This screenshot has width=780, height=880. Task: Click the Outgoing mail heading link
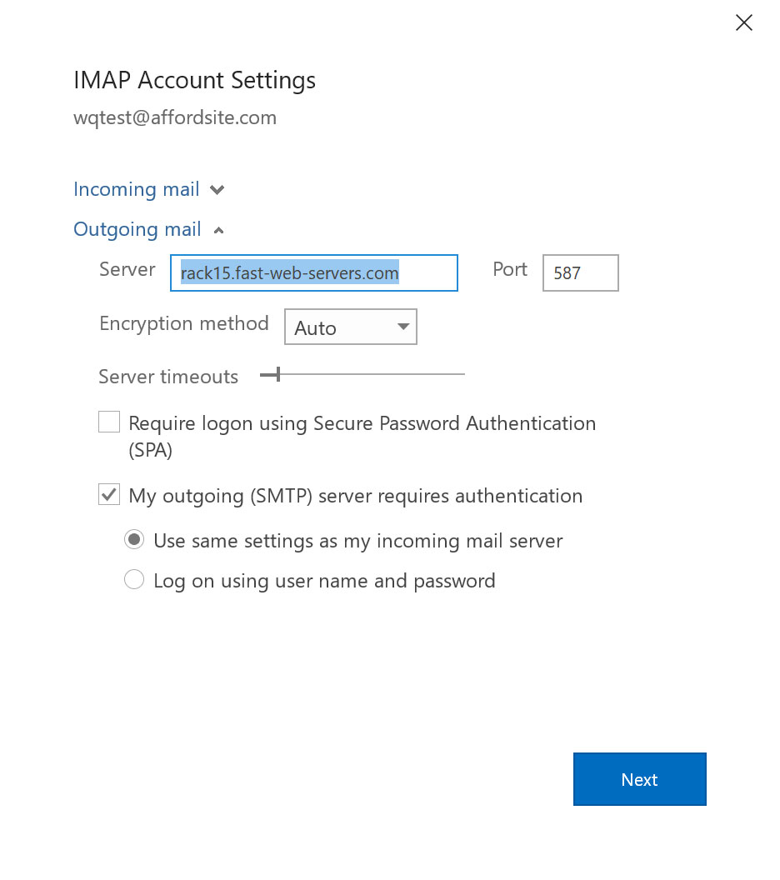click(x=137, y=229)
